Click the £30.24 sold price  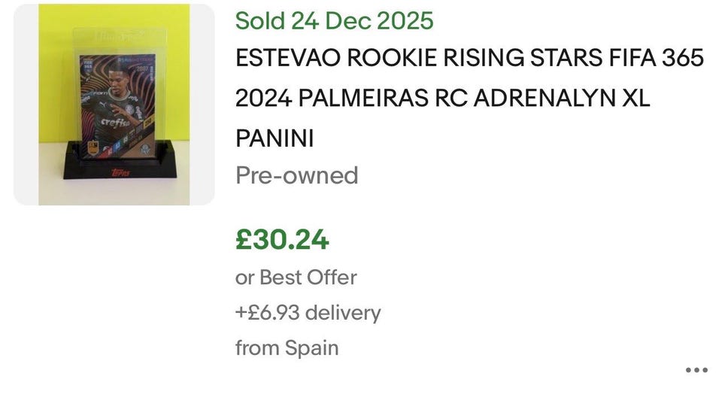click(282, 239)
